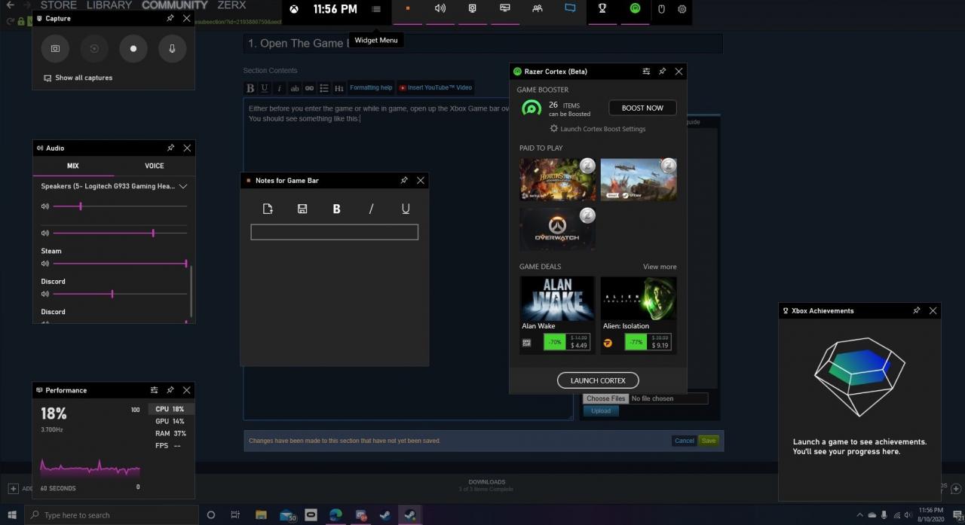This screenshot has height=525, width=965.
Task: Toggle bold formatting in Notes widget
Action: click(336, 209)
